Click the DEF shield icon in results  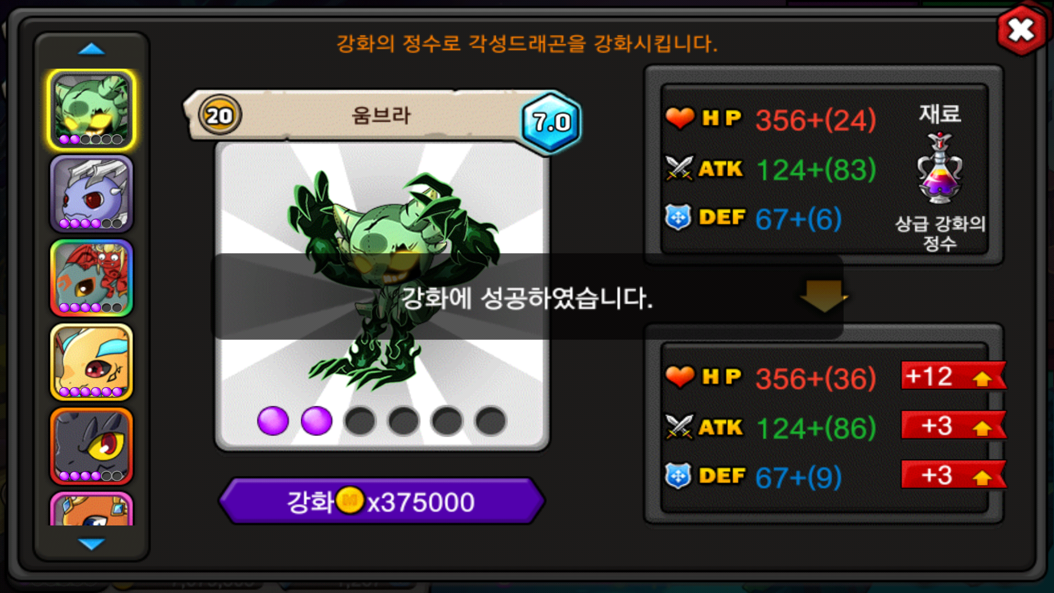click(x=678, y=475)
